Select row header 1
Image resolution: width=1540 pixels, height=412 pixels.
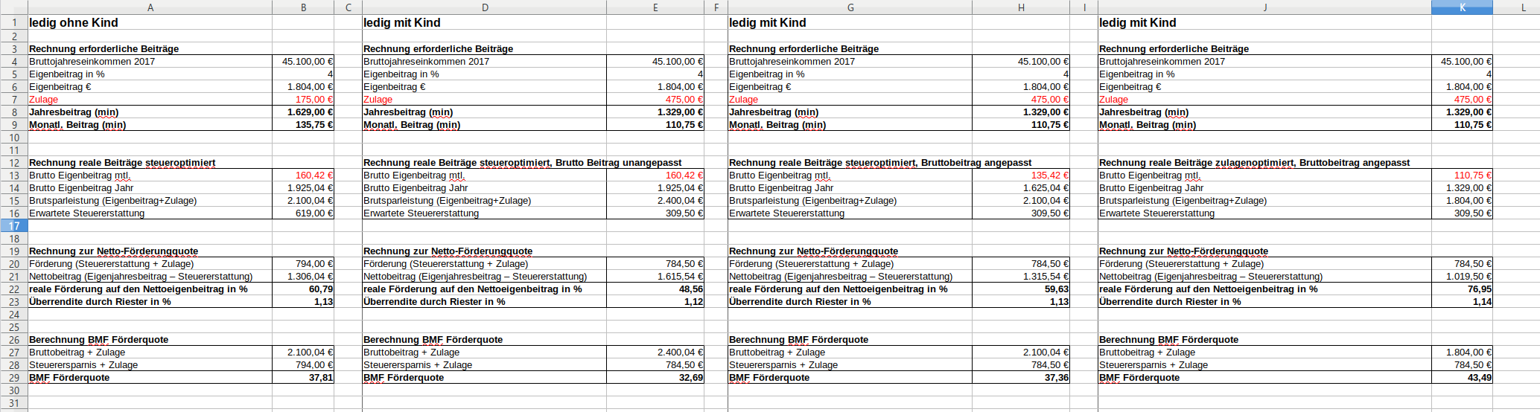tap(14, 22)
